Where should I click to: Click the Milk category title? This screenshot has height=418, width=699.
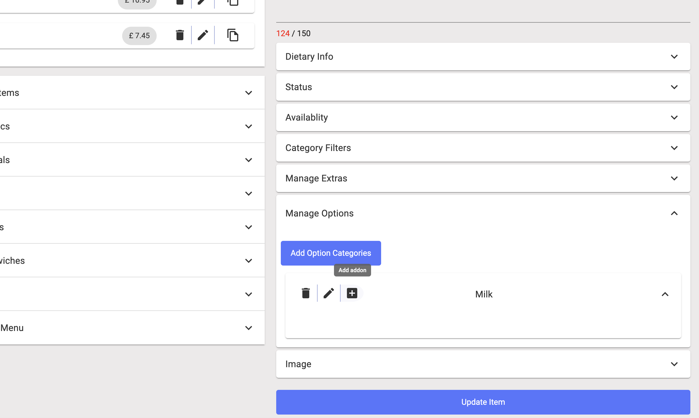click(484, 294)
